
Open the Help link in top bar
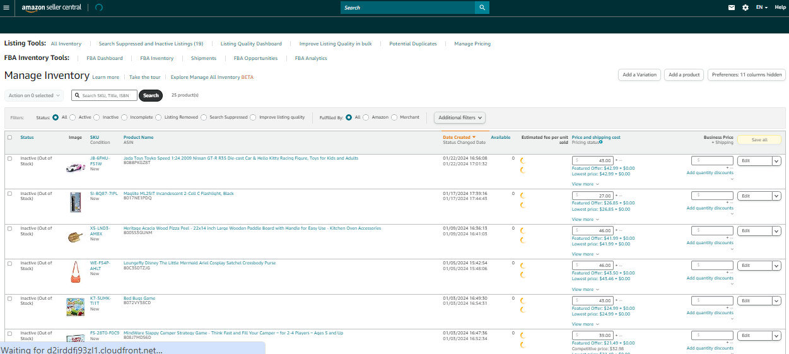(780, 8)
